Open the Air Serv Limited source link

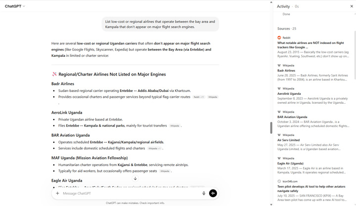click(x=288, y=140)
